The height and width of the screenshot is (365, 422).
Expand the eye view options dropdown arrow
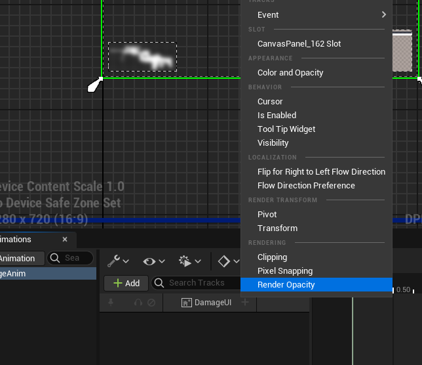[162, 261]
